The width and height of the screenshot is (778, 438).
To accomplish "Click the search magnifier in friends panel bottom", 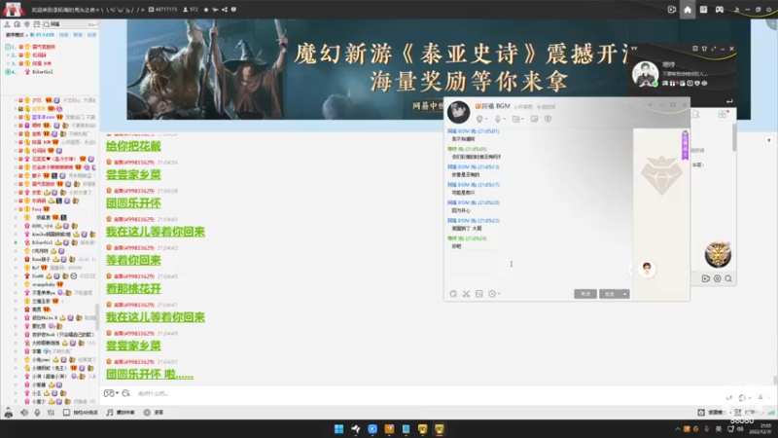I will point(728,279).
